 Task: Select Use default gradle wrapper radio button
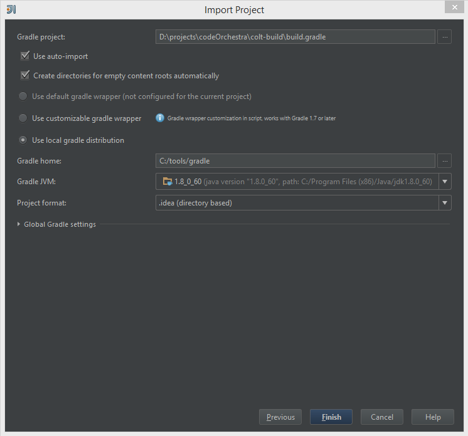tap(23, 96)
